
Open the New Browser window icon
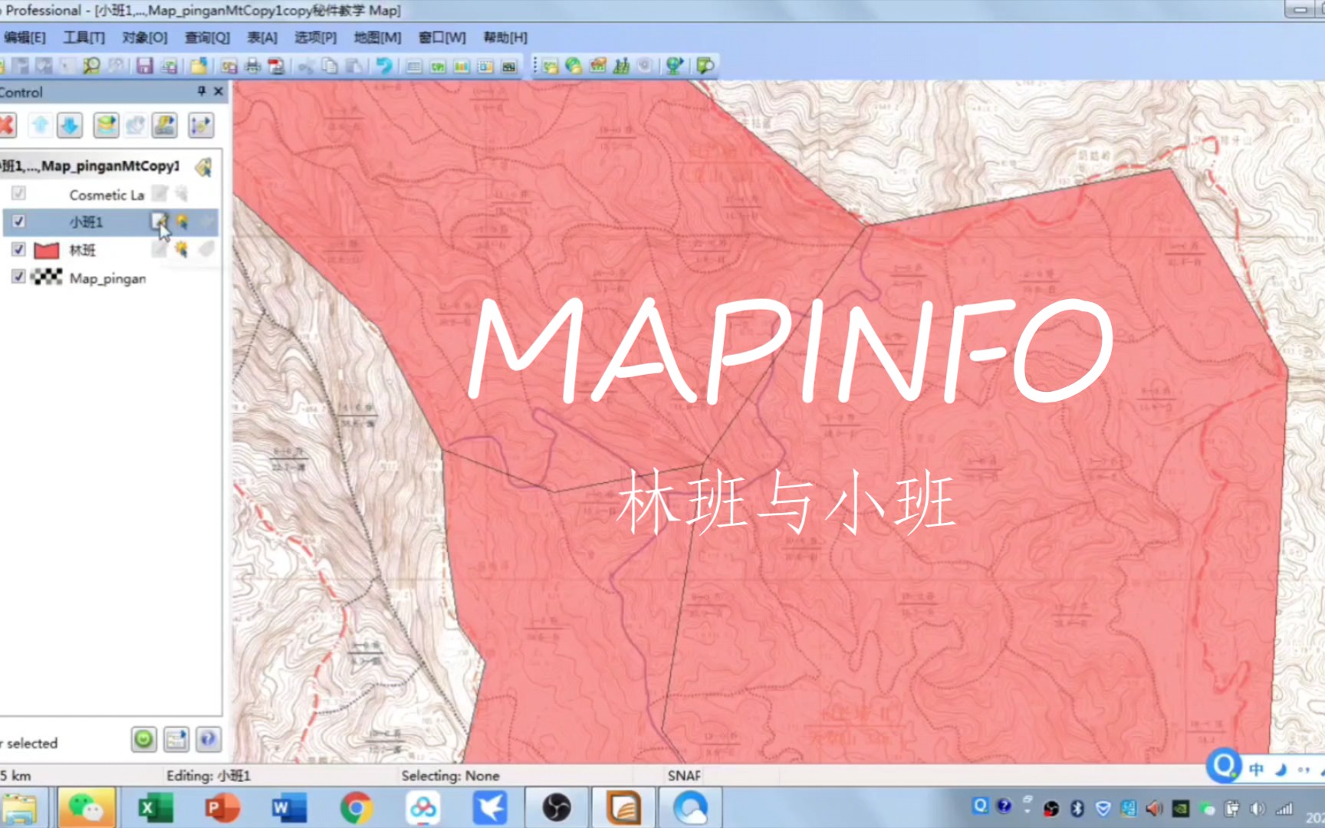click(414, 67)
